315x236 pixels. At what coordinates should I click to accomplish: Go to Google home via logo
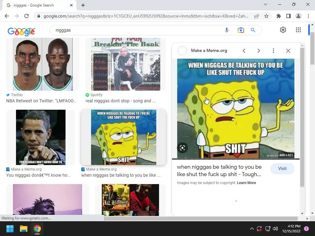22,32
